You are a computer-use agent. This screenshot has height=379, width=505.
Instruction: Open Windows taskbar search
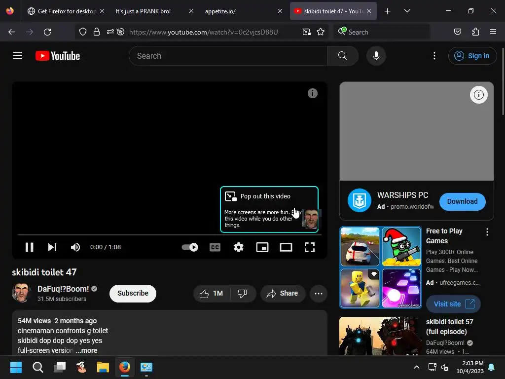click(37, 367)
